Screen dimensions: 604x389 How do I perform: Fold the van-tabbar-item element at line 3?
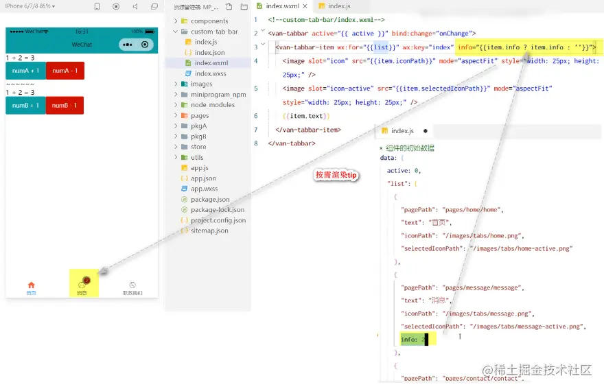263,44
